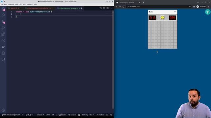Viewport: 211px width, 118px height.
Task: Open the stacked layers icon in activity bar
Action: click(x=3, y=60)
